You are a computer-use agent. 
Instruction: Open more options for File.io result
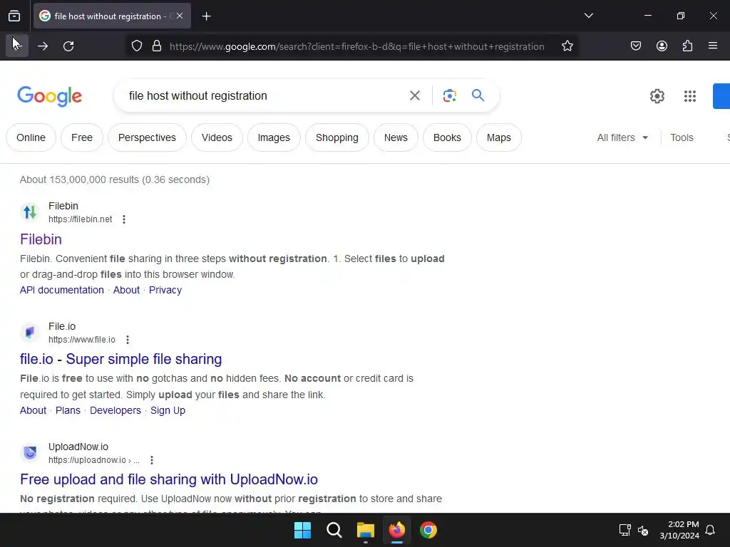click(127, 340)
